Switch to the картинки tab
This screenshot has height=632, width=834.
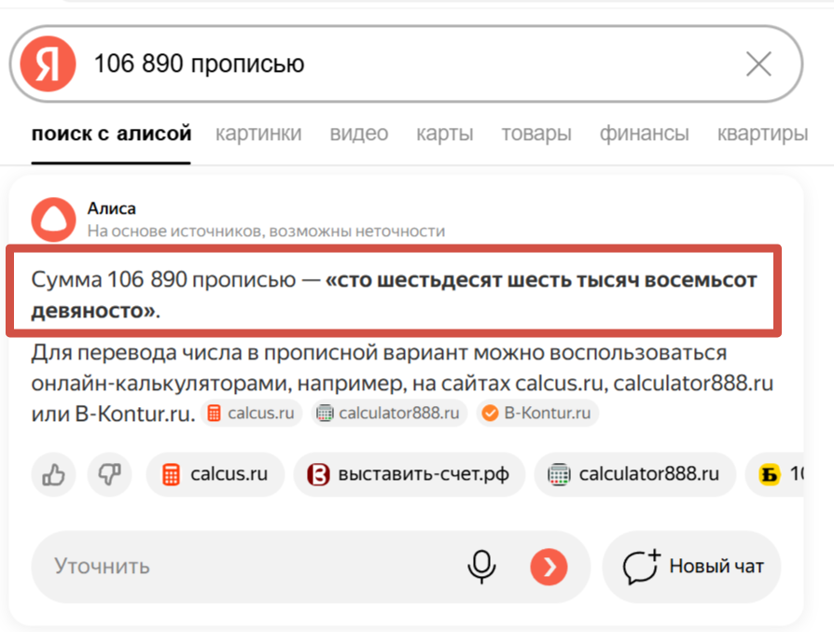pyautogui.click(x=258, y=133)
